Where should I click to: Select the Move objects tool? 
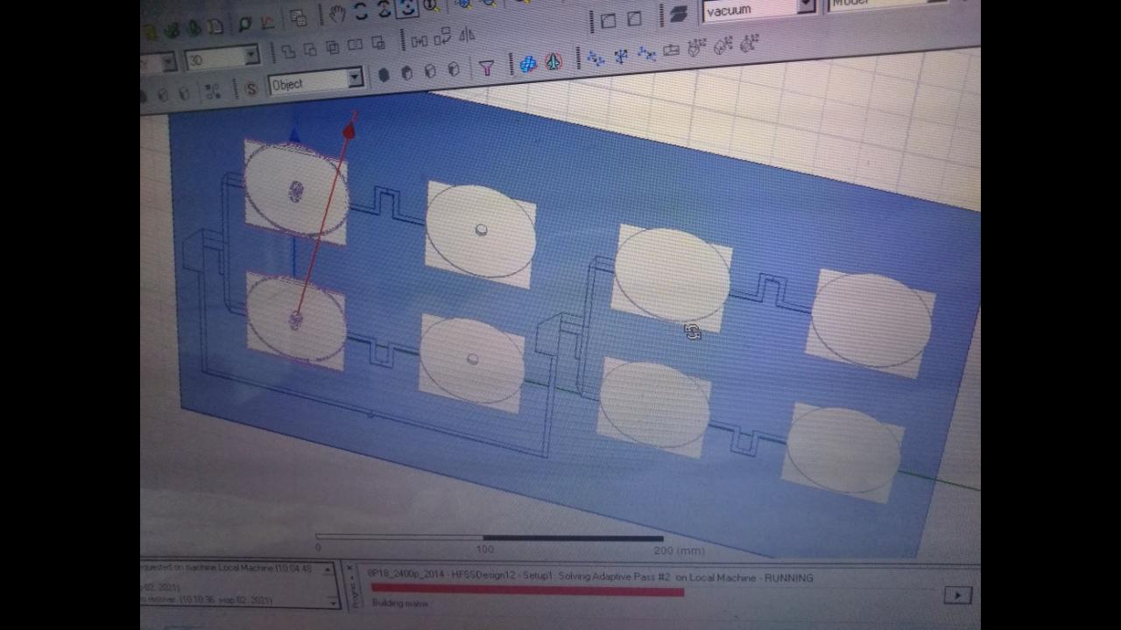coord(419,40)
